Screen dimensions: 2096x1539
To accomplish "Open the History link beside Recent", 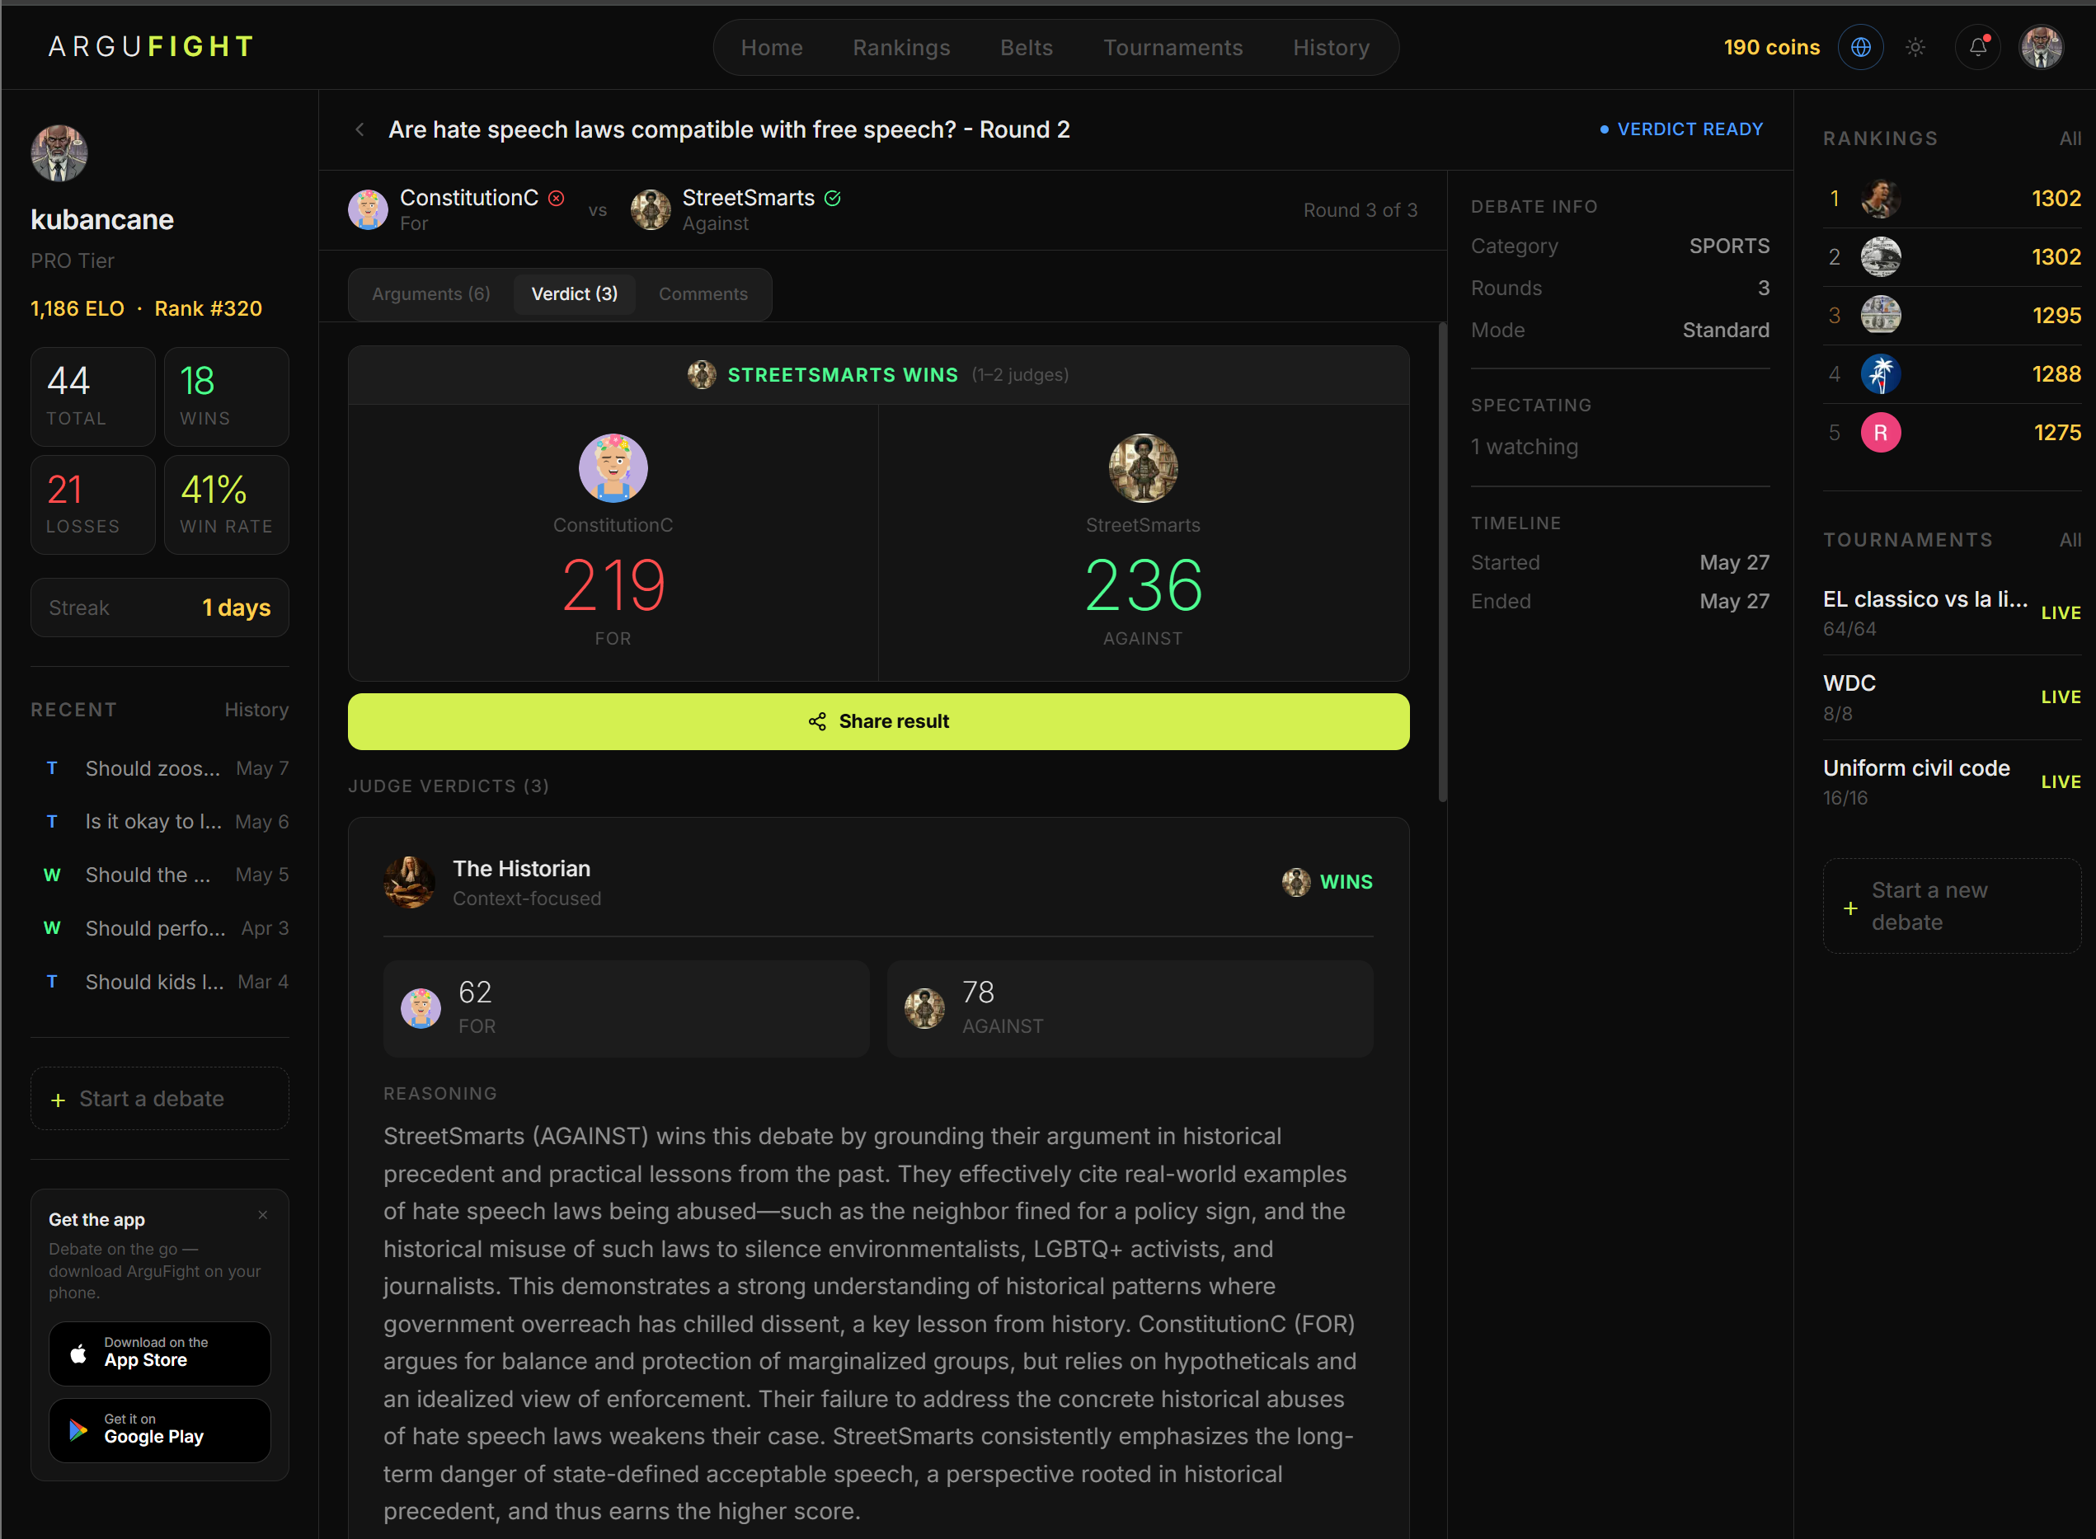I will click(256, 710).
